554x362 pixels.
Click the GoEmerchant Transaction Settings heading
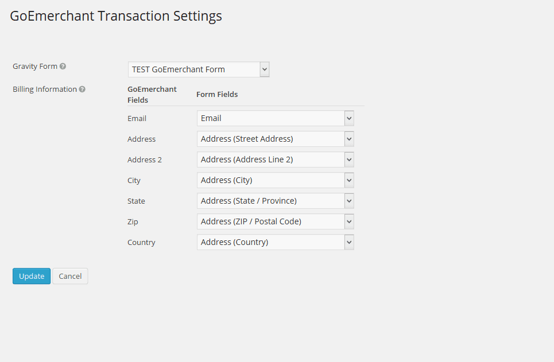pyautogui.click(x=116, y=16)
